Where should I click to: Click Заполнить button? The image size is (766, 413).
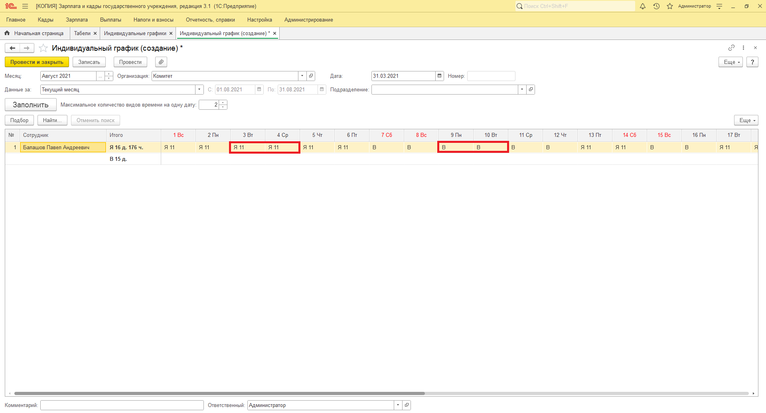tap(31, 105)
